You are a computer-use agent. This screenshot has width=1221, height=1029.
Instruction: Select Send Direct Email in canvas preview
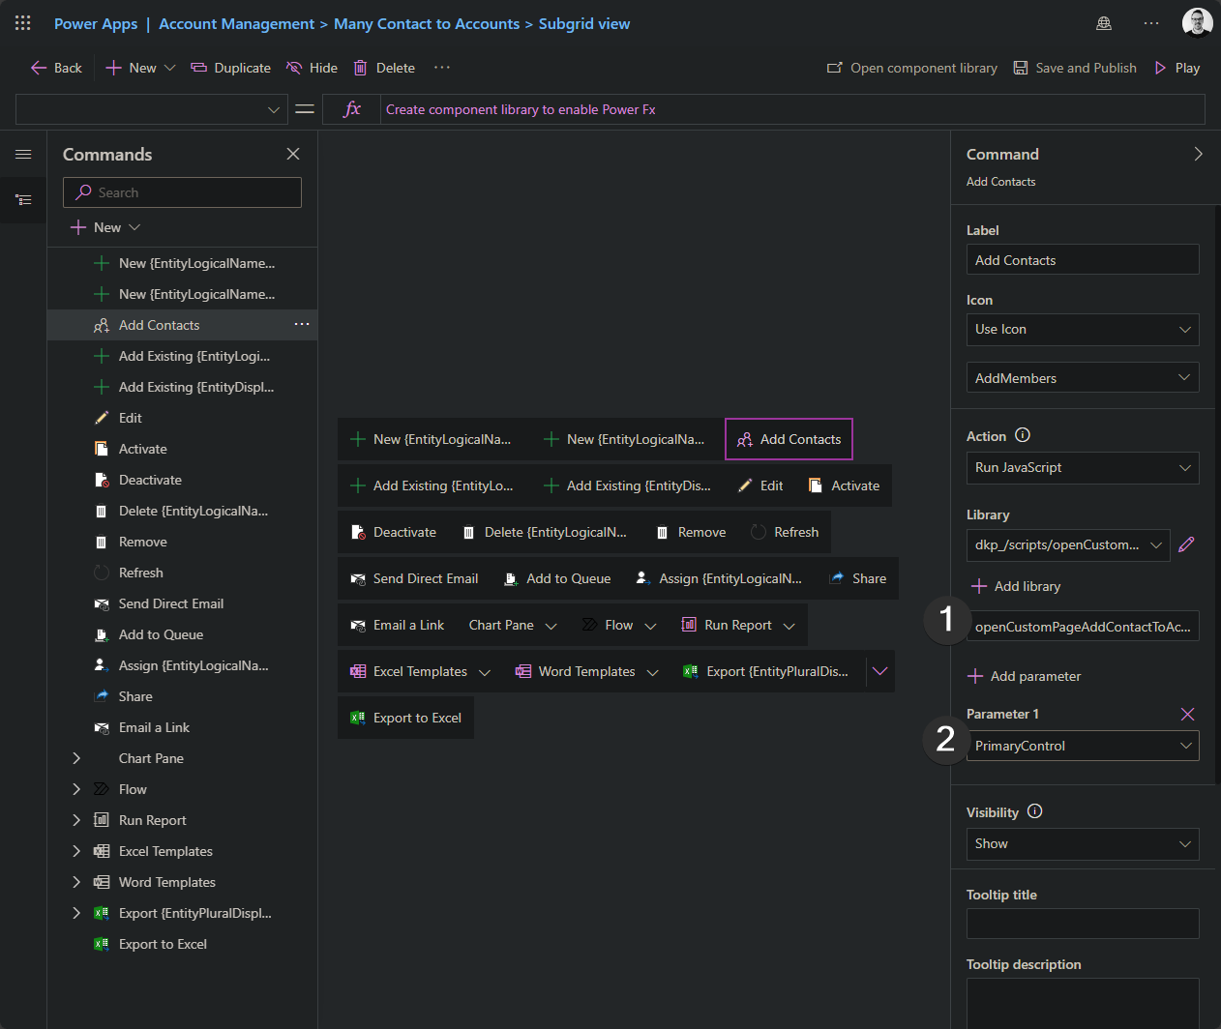pyautogui.click(x=414, y=578)
